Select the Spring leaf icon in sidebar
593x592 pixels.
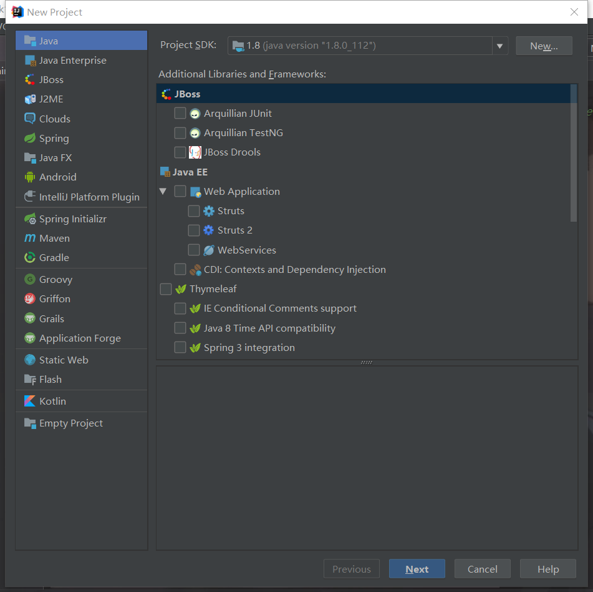coord(30,139)
